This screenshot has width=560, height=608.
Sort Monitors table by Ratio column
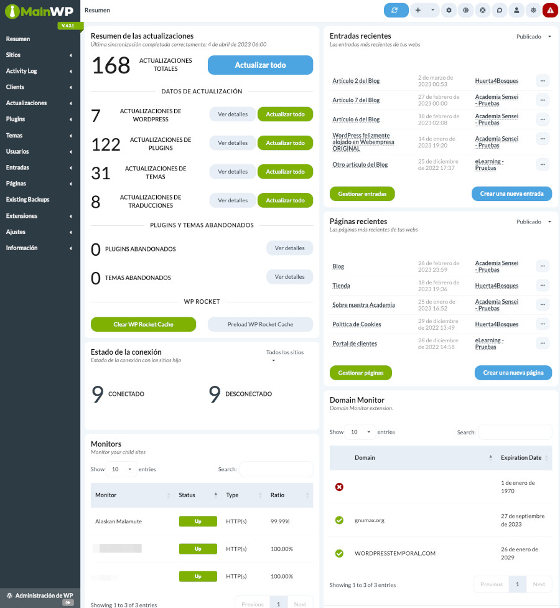coord(289,495)
